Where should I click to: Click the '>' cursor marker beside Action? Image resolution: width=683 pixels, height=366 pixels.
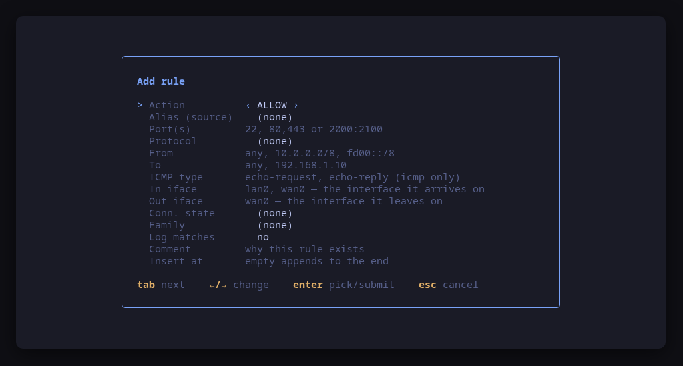tap(140, 105)
